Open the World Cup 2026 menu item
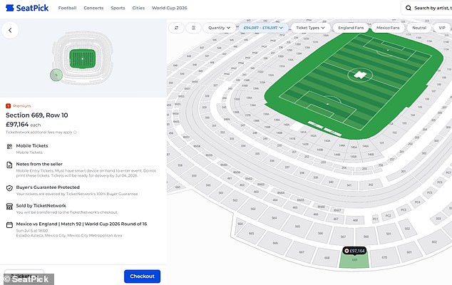Screen dimensions: 452x285 coord(170,8)
